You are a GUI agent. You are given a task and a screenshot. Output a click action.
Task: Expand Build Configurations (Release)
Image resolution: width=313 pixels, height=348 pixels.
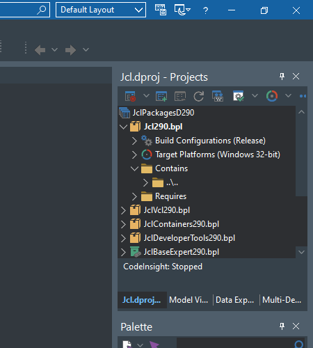click(134, 141)
